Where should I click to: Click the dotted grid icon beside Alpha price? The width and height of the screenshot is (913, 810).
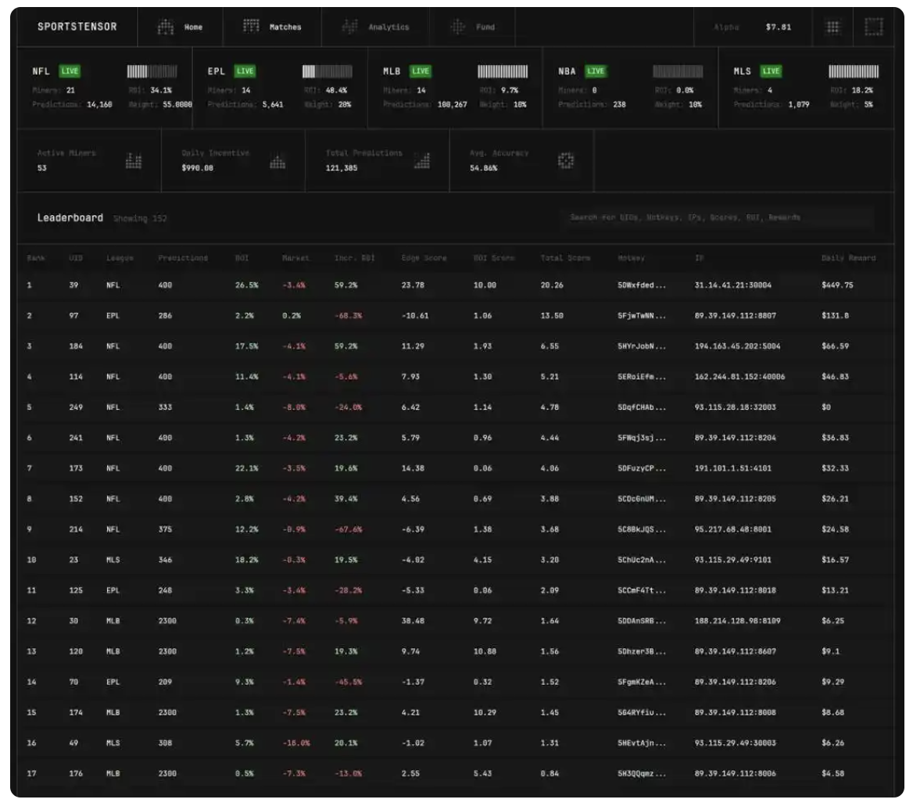[x=833, y=27]
